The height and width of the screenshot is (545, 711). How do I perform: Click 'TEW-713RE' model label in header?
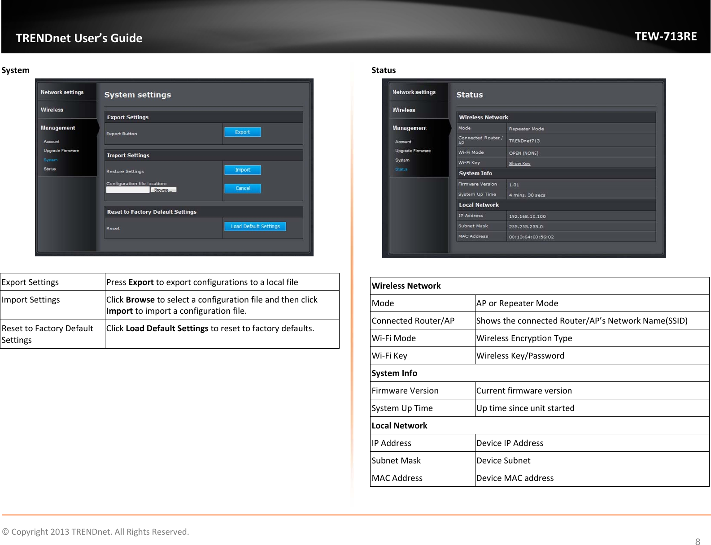pyautogui.click(x=666, y=36)
